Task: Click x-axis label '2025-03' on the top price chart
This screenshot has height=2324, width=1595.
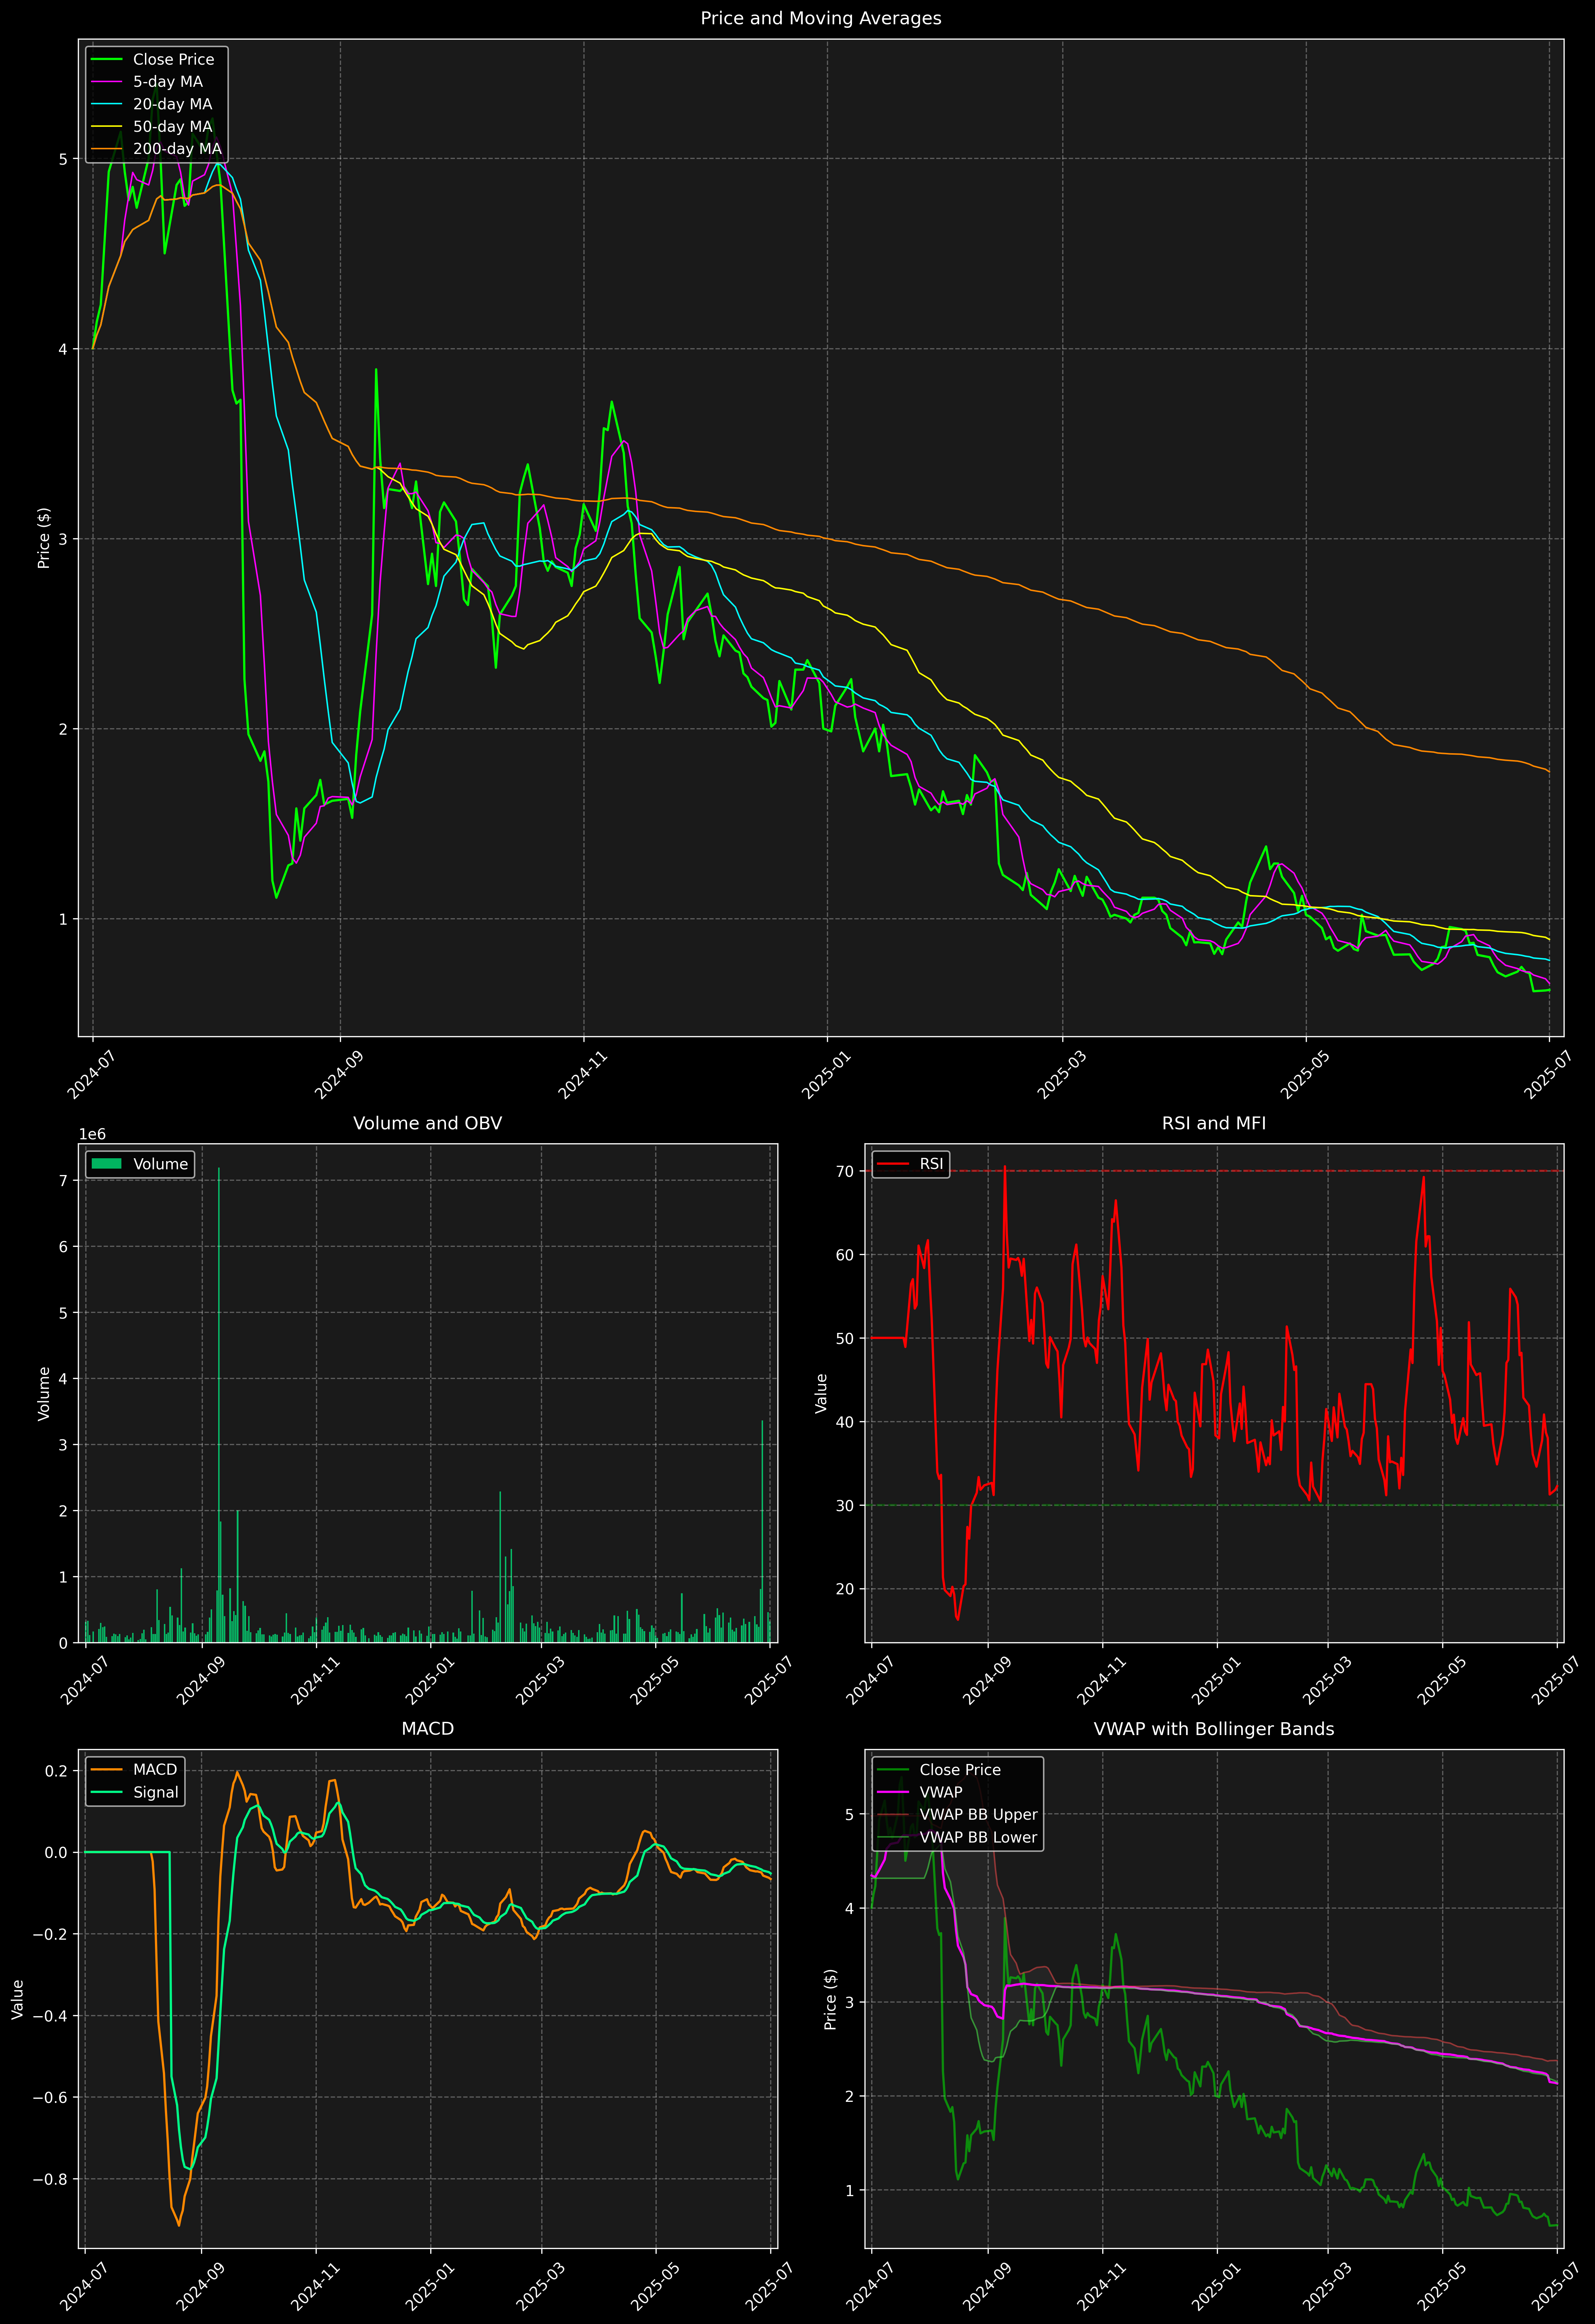Action: 1060,1075
